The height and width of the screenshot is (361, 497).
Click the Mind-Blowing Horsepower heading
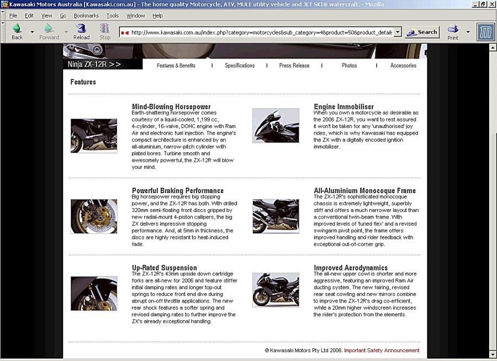(x=171, y=107)
